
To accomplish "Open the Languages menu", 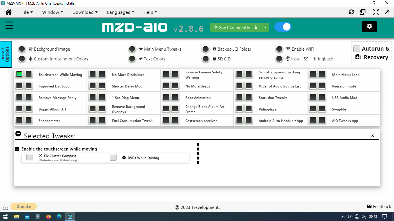I will coord(120,12).
